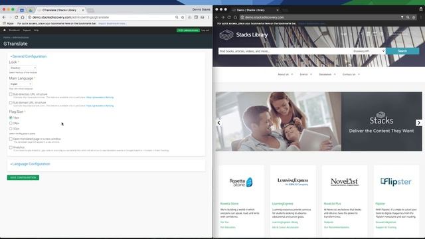Click Stacks Library logo icon

click(226, 35)
